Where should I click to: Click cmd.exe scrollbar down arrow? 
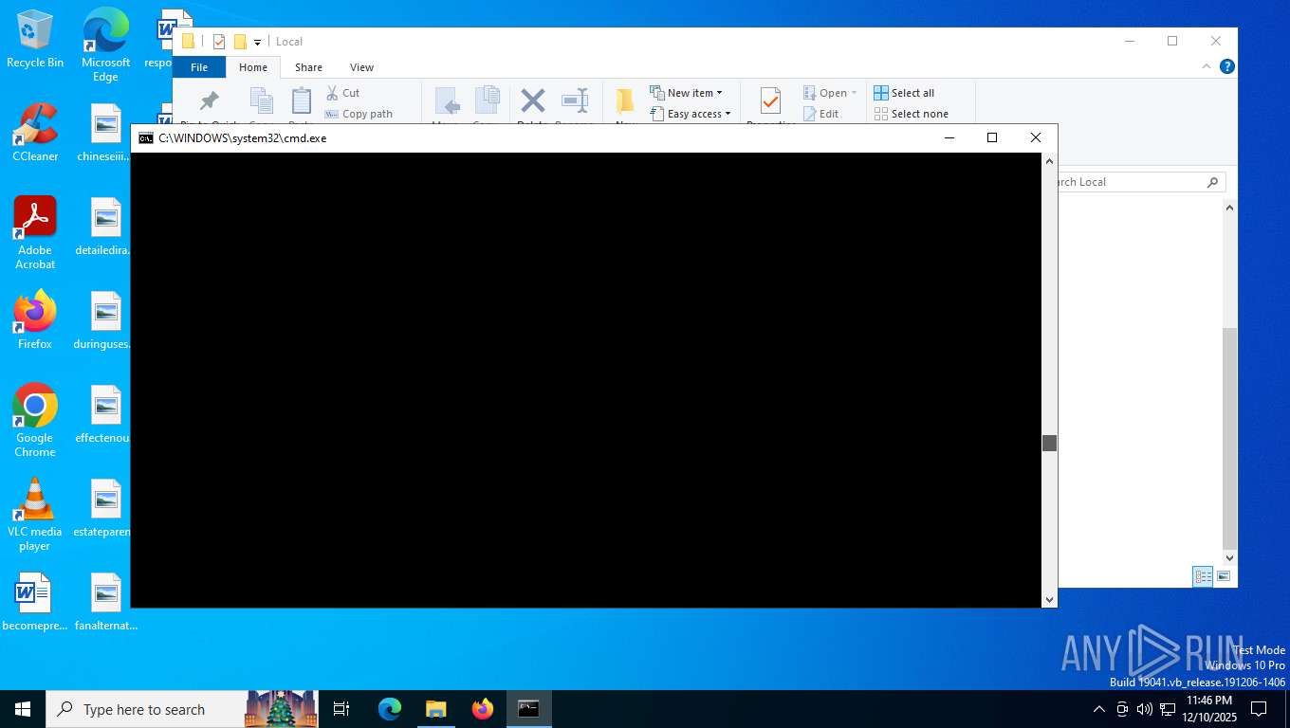[x=1049, y=599]
